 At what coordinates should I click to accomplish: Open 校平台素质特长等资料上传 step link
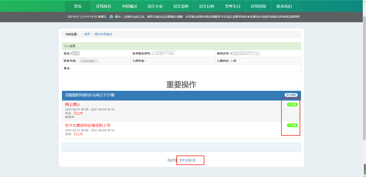(x=88, y=125)
